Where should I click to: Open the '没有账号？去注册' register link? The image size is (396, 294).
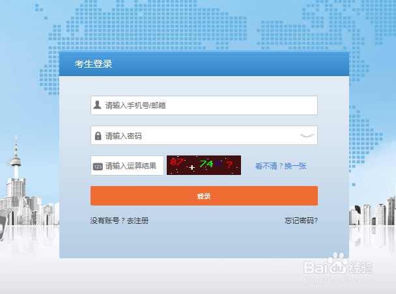click(119, 220)
